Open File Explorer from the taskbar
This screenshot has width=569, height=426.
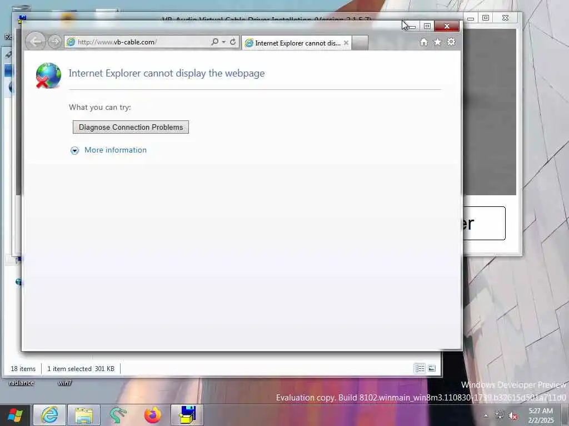84,415
